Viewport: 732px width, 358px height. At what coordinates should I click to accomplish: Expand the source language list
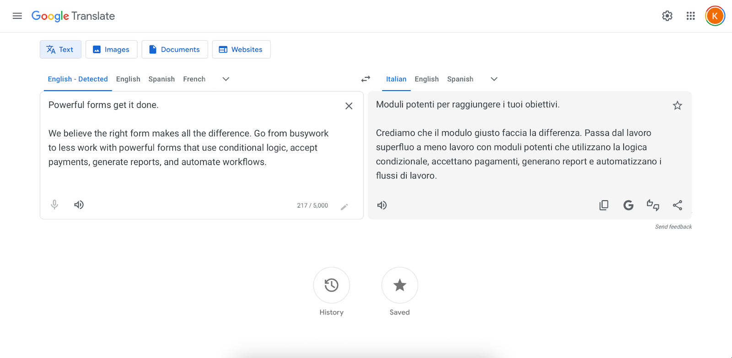226,79
